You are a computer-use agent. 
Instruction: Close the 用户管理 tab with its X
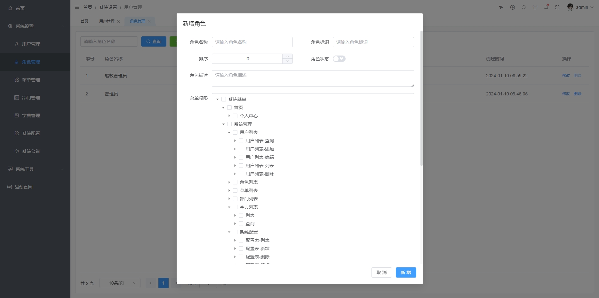pyautogui.click(x=118, y=21)
